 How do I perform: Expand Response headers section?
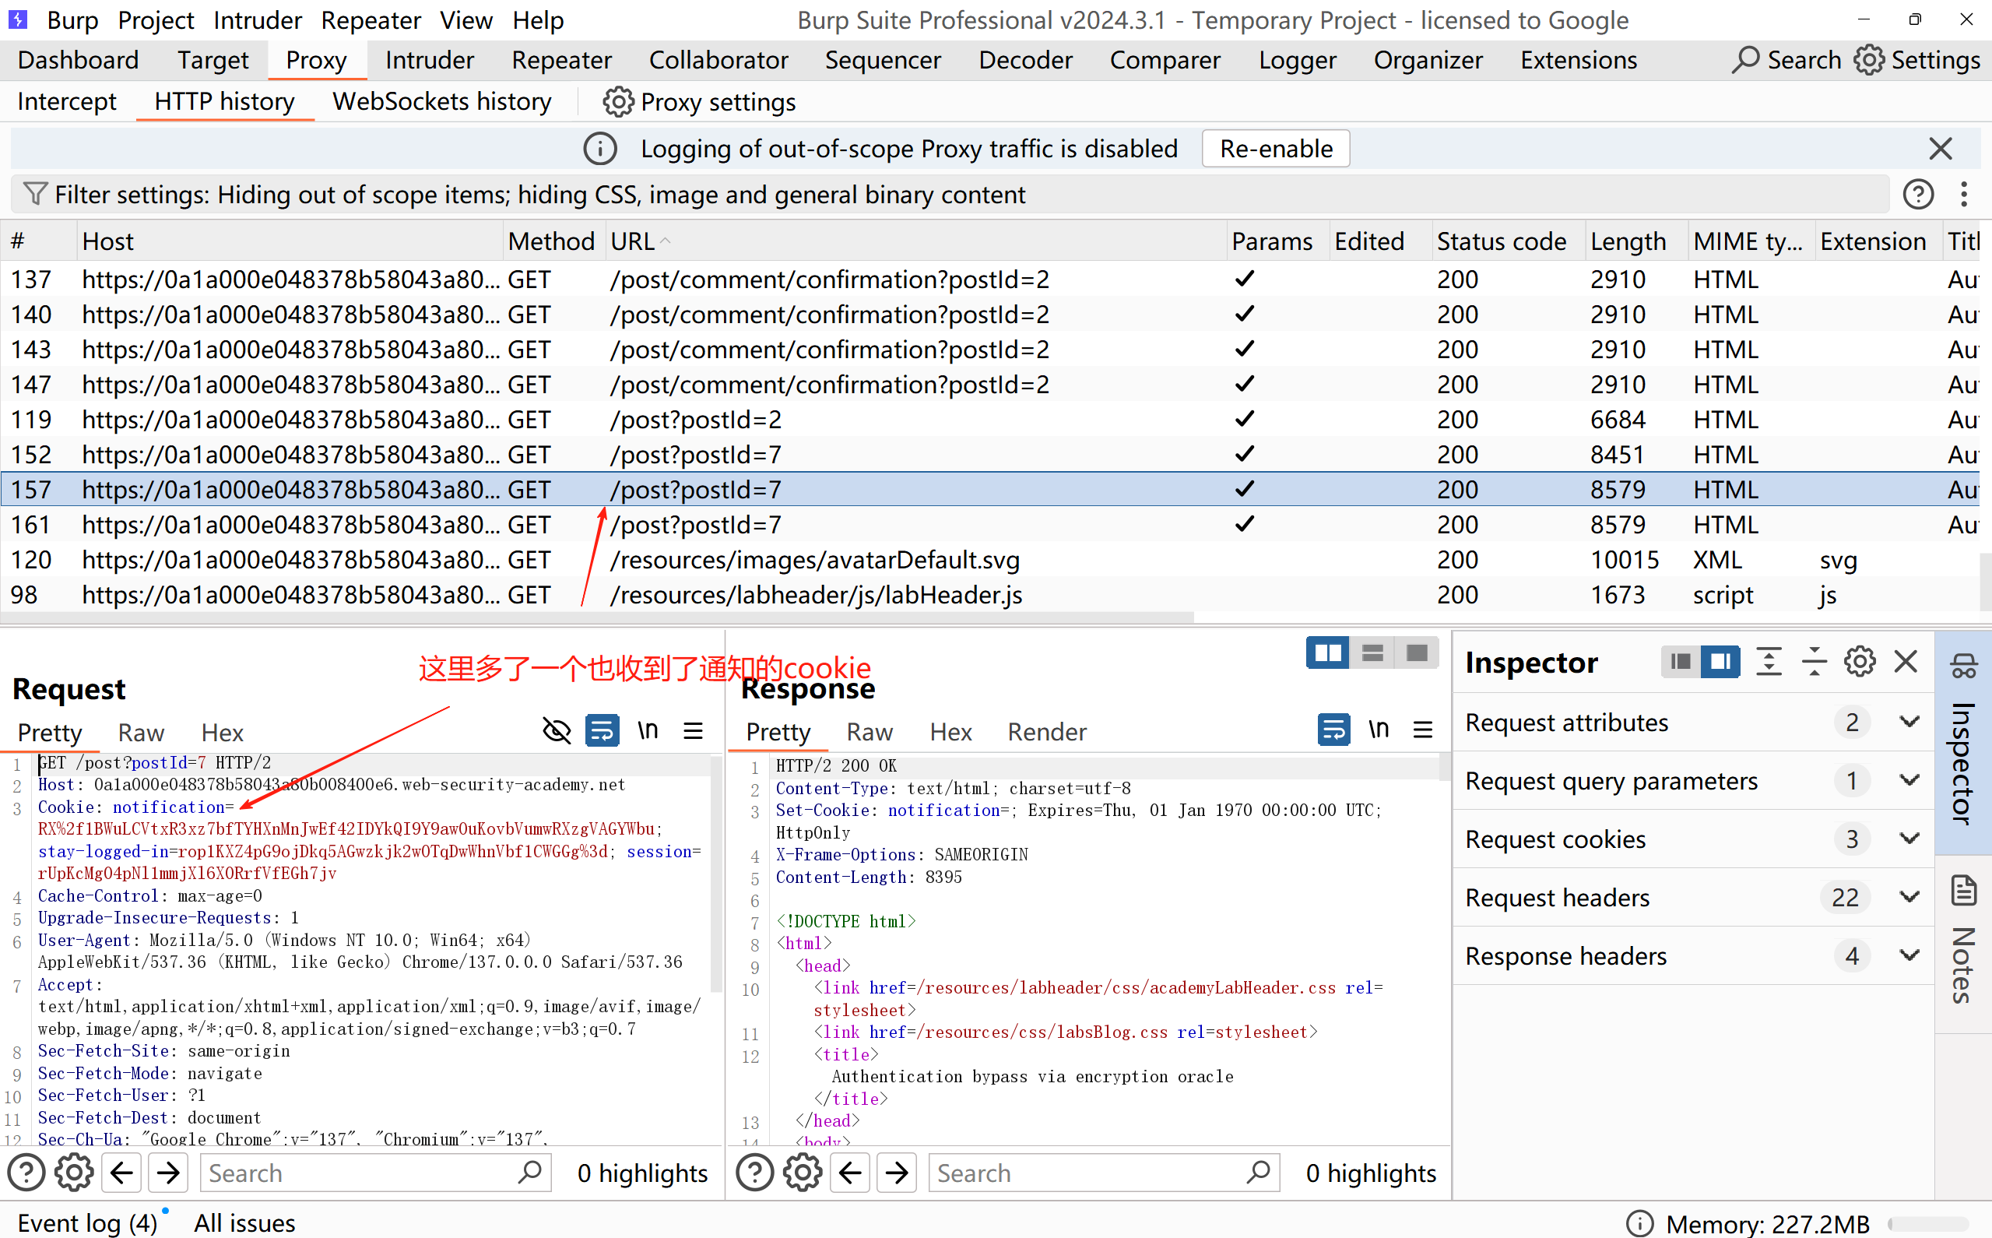tap(1909, 955)
